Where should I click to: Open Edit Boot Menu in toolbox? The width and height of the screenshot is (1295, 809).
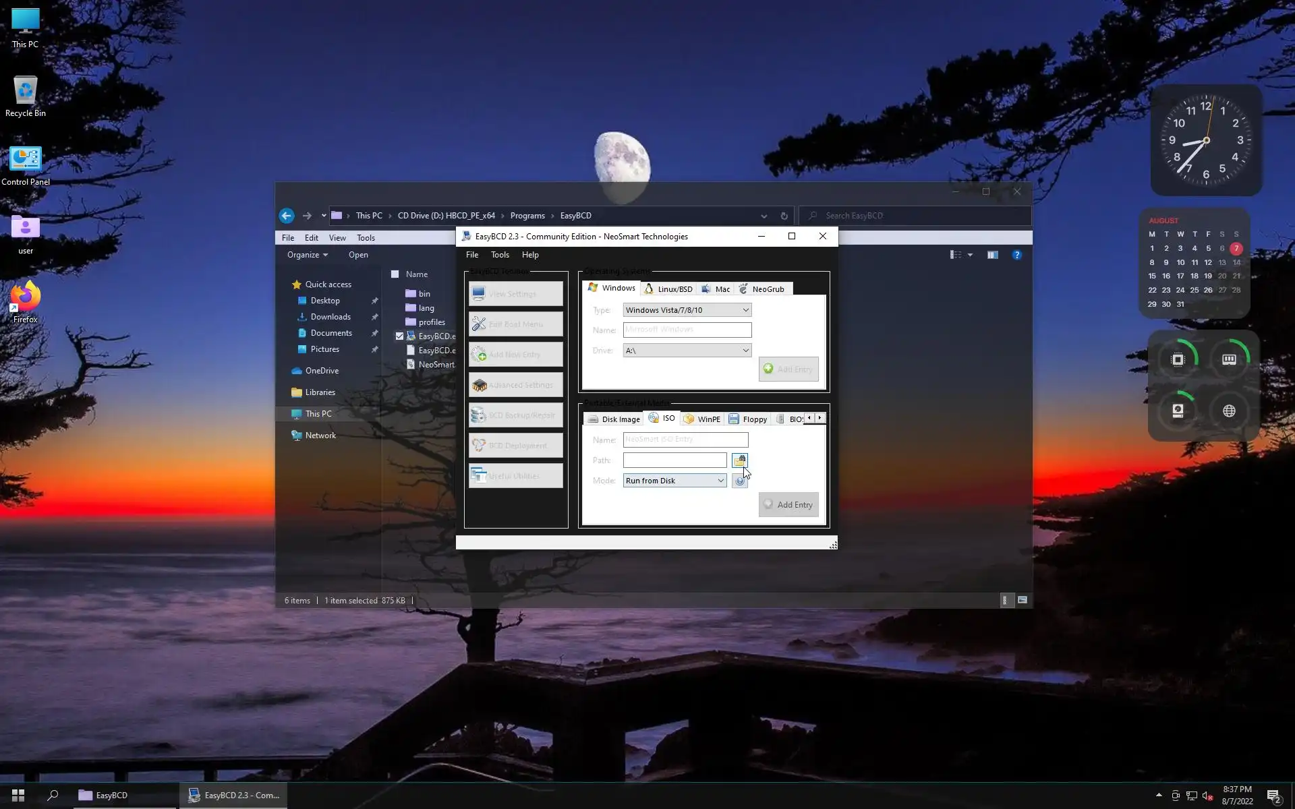516,324
